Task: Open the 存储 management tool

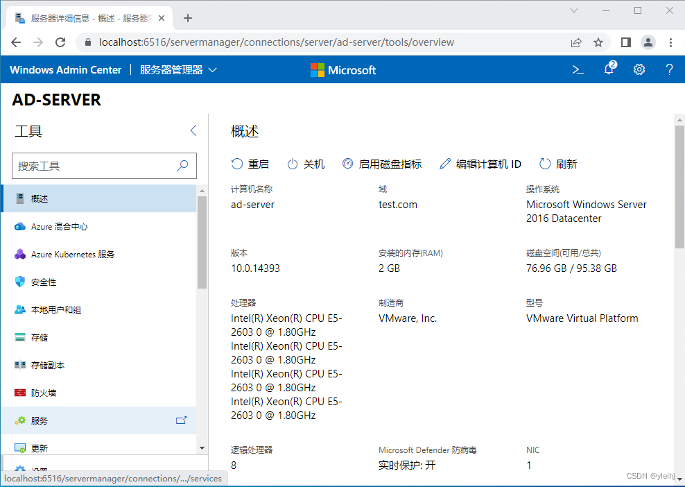Action: (40, 337)
